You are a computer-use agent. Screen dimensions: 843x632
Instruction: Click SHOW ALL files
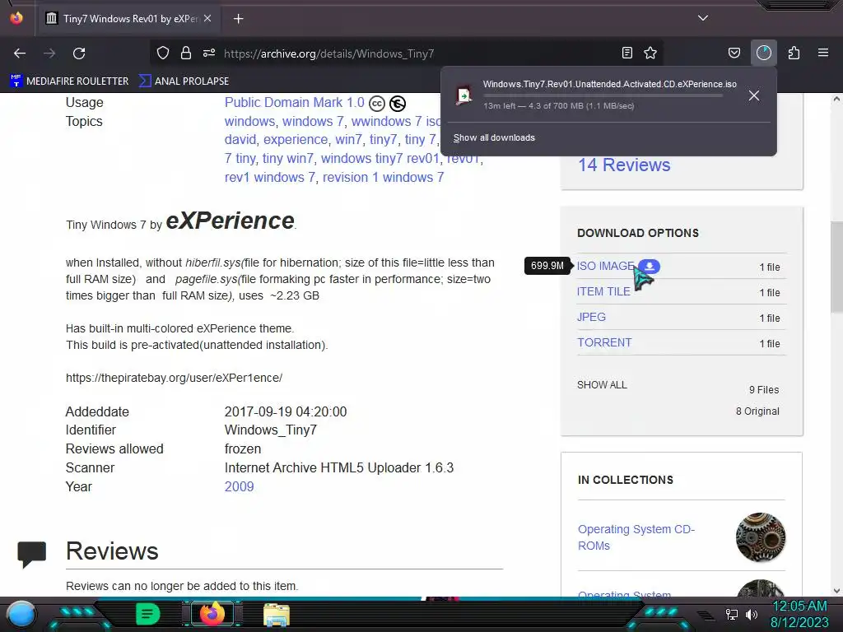tap(602, 385)
